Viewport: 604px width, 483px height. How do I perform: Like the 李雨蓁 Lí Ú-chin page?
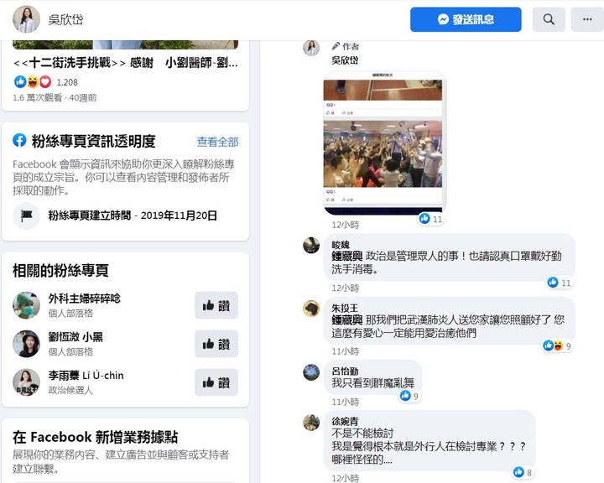tap(216, 382)
